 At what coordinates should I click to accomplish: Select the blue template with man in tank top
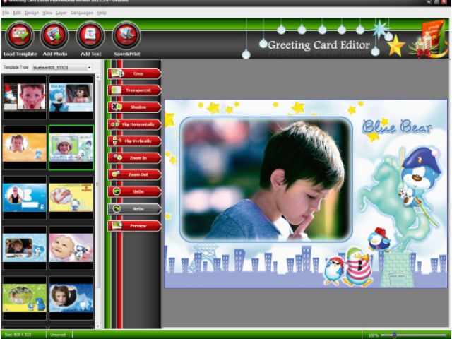click(25, 198)
